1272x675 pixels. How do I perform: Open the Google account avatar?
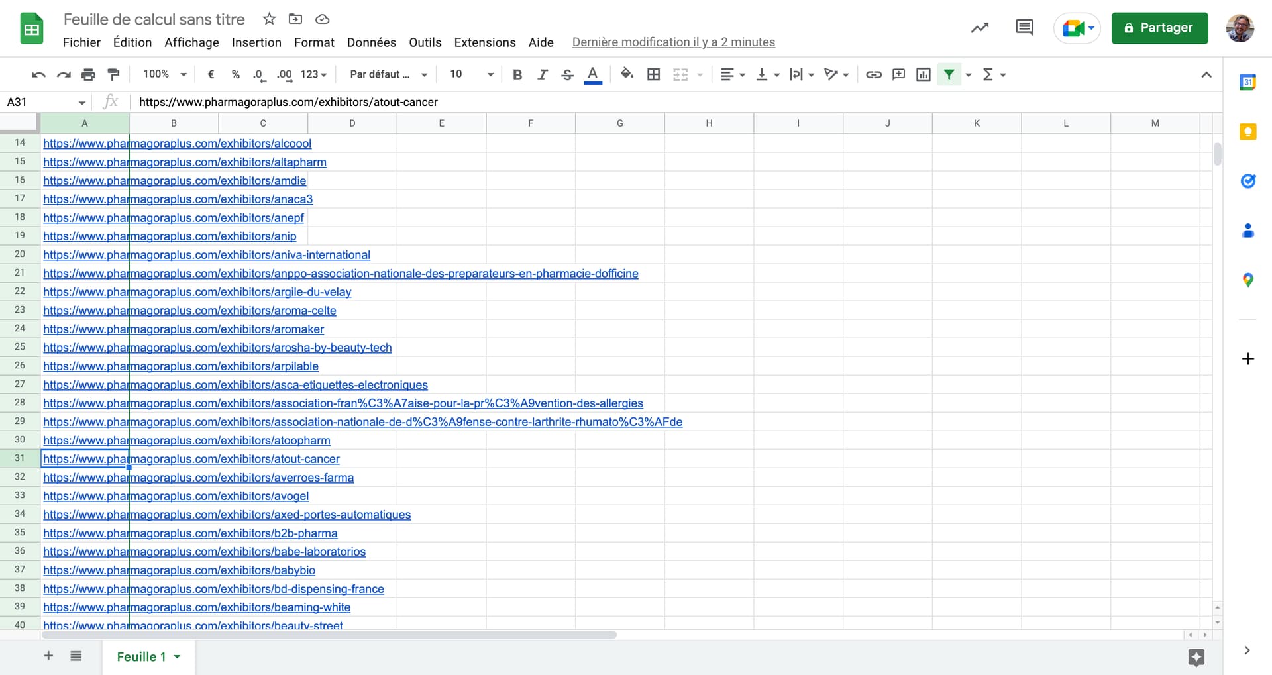click(x=1240, y=28)
